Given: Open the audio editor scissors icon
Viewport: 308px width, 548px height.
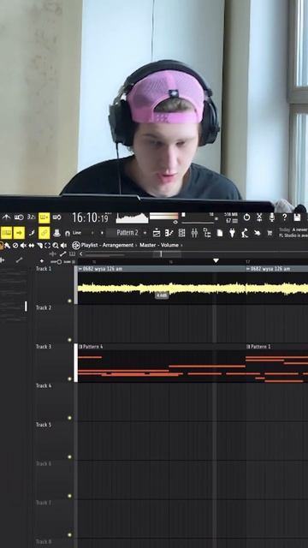Looking at the screenshot, I should (x=259, y=217).
